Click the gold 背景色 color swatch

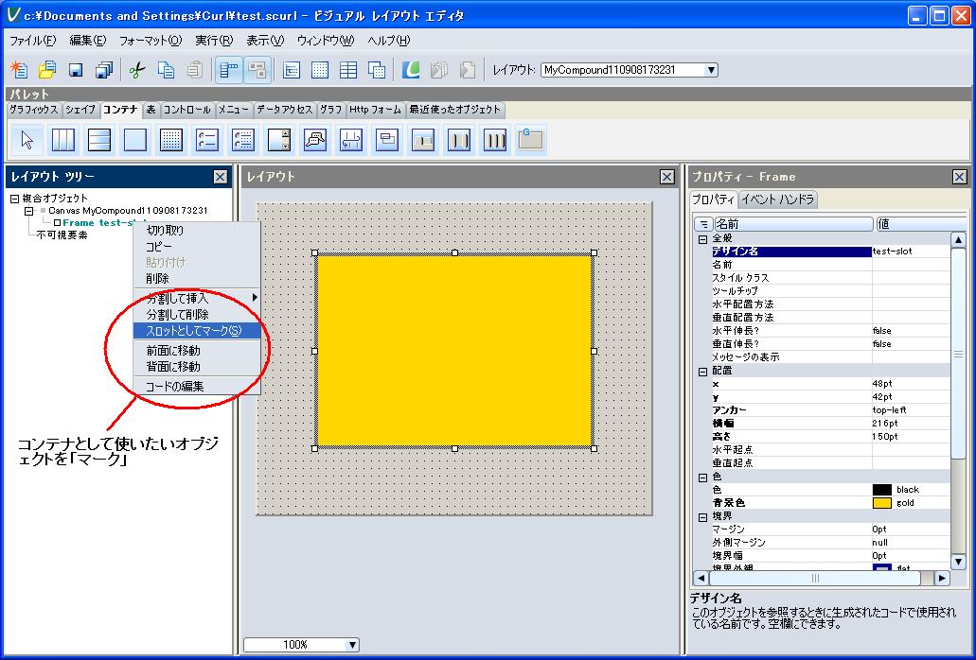click(881, 503)
